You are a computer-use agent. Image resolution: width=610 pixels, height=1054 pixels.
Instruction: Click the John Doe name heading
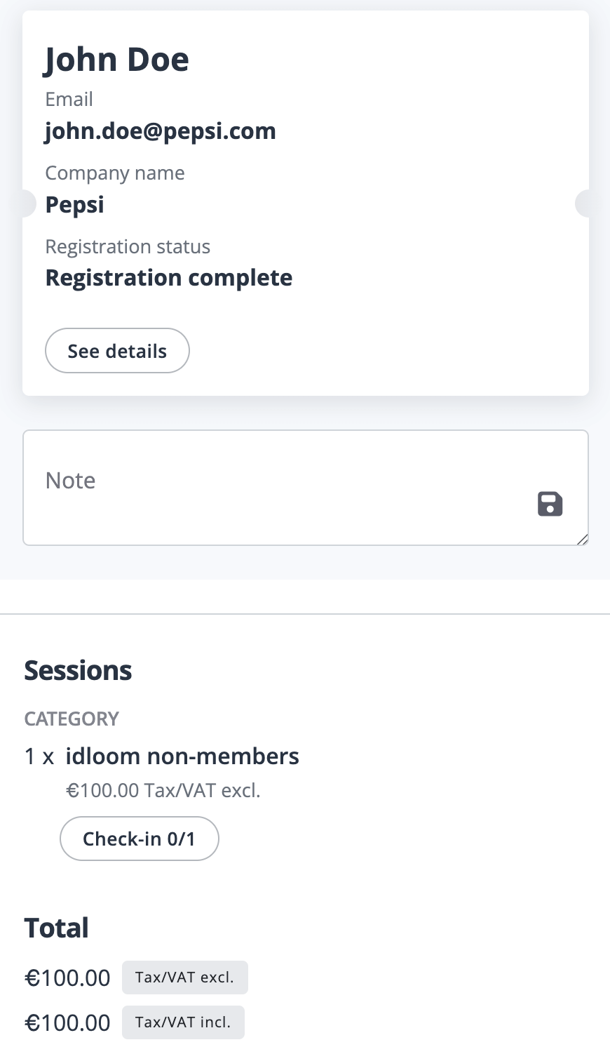click(117, 60)
